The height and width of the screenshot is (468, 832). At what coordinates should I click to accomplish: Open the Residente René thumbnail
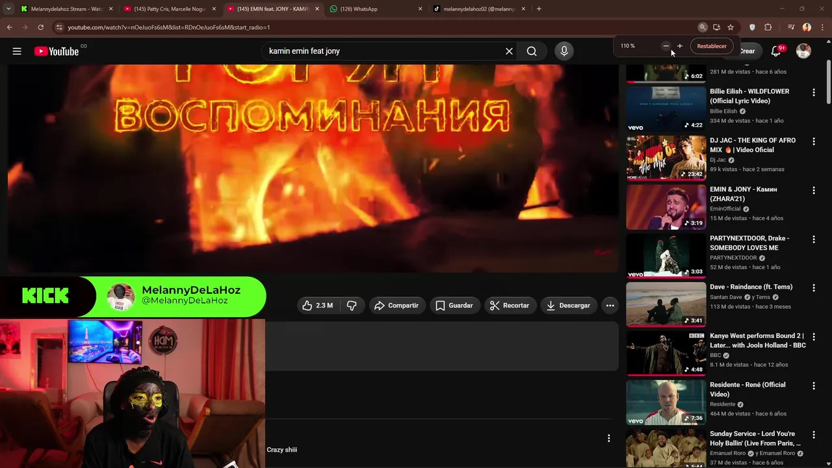666,402
